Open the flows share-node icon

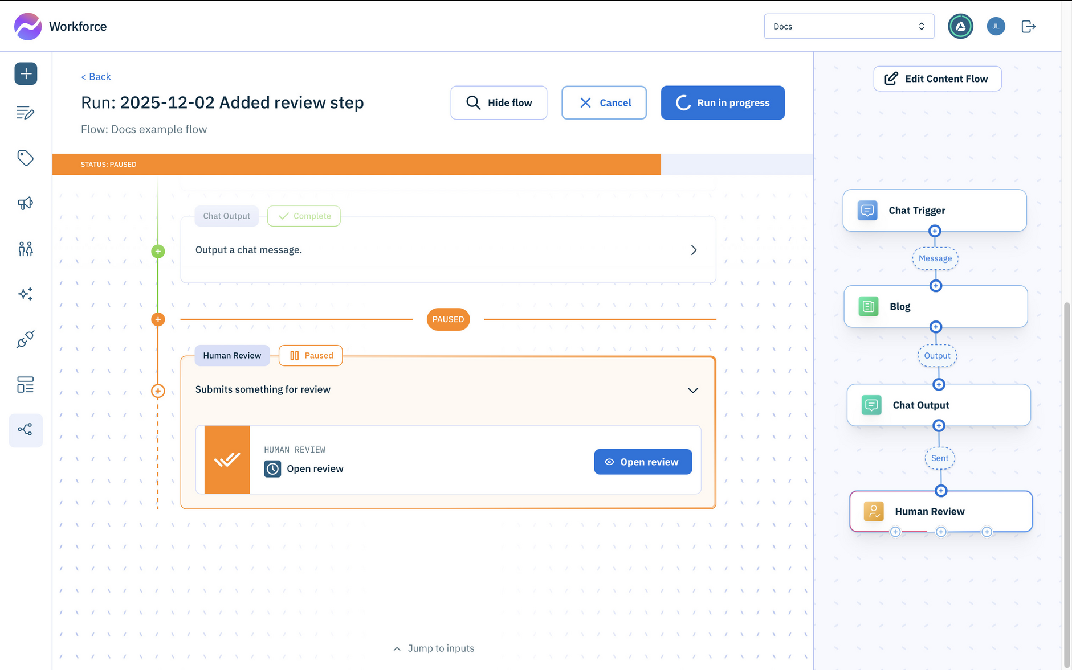26,430
